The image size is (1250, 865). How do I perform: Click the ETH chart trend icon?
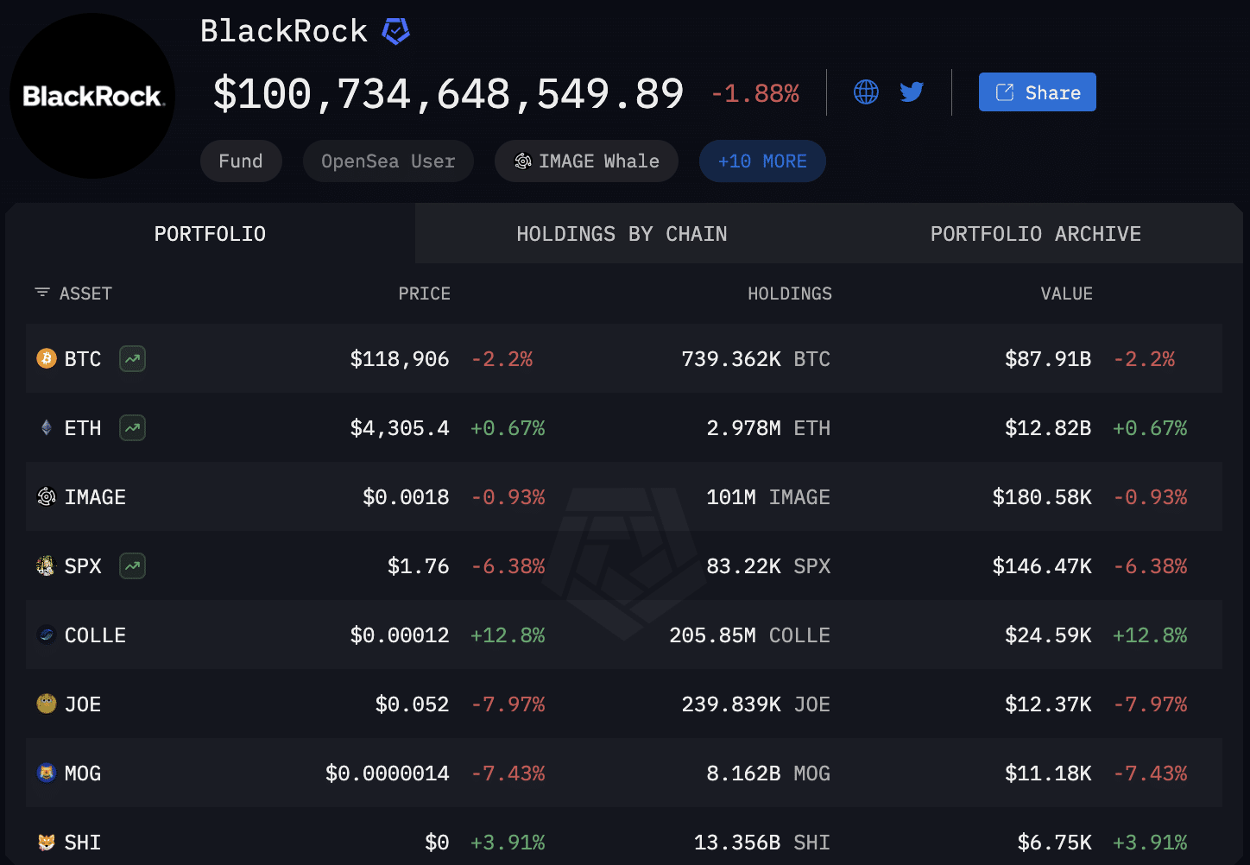click(x=132, y=427)
